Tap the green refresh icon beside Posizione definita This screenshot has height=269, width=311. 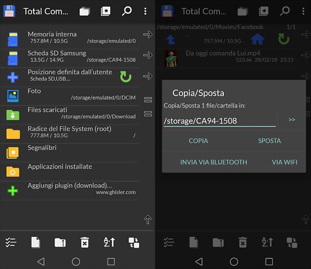coord(126,77)
